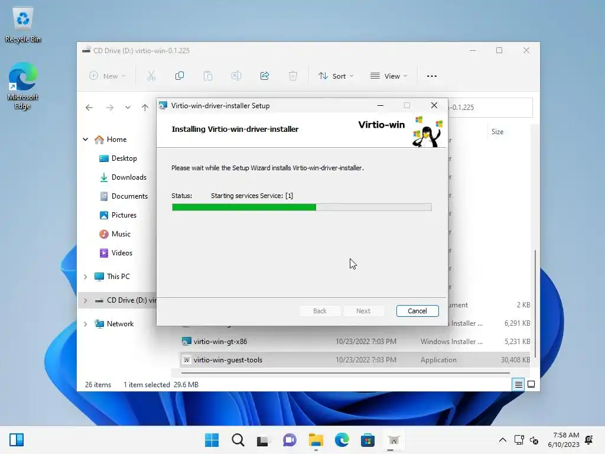Screen dimensions: 605x454
Task: Open the New dropdown in File Explorer
Action: [x=108, y=76]
